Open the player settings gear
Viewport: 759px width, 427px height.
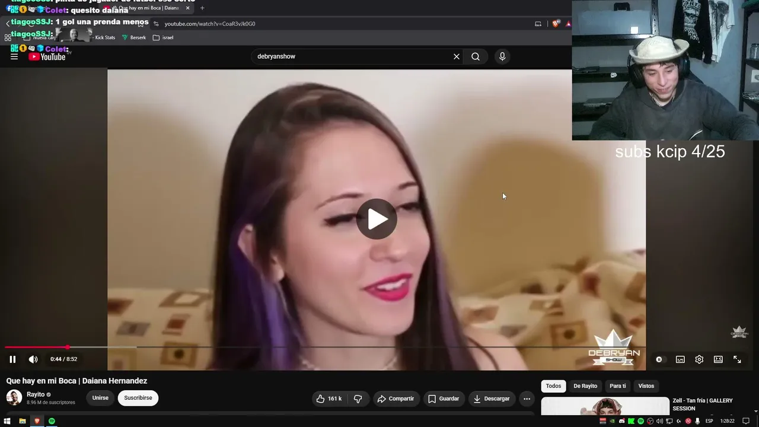[x=699, y=359]
